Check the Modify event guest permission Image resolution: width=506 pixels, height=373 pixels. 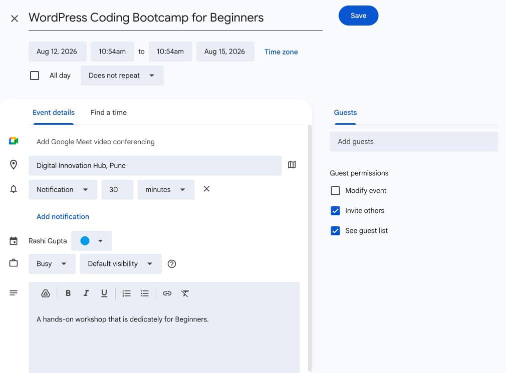tap(335, 191)
